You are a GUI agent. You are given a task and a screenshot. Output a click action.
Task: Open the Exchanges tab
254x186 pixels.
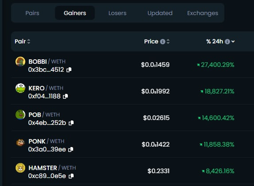(x=203, y=13)
